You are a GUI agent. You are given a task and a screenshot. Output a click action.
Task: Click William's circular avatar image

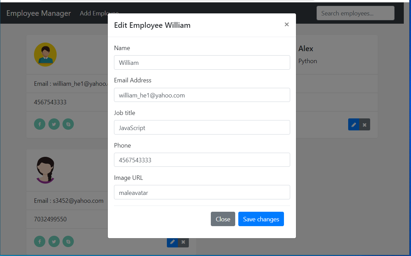(45, 54)
